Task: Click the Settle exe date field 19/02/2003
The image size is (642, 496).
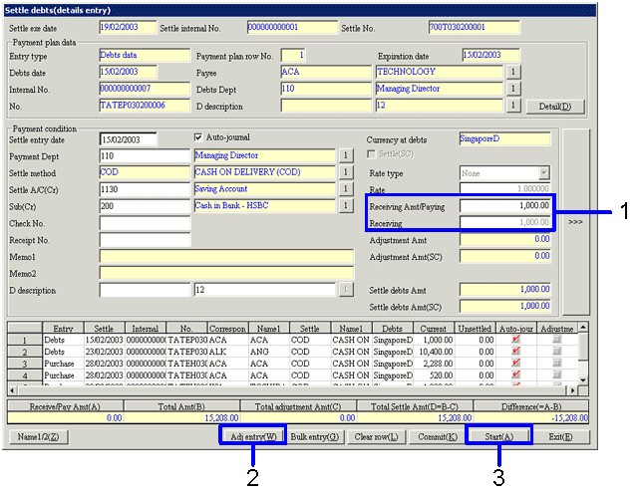Action: pos(129,28)
